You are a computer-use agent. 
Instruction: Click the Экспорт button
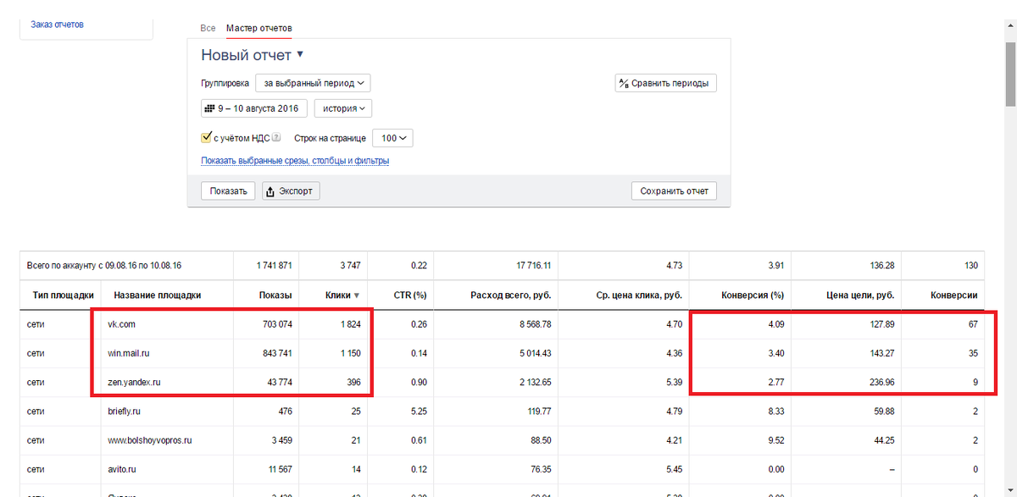tap(291, 191)
